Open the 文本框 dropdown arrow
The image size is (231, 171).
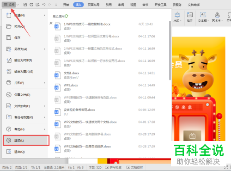click(x=208, y=21)
